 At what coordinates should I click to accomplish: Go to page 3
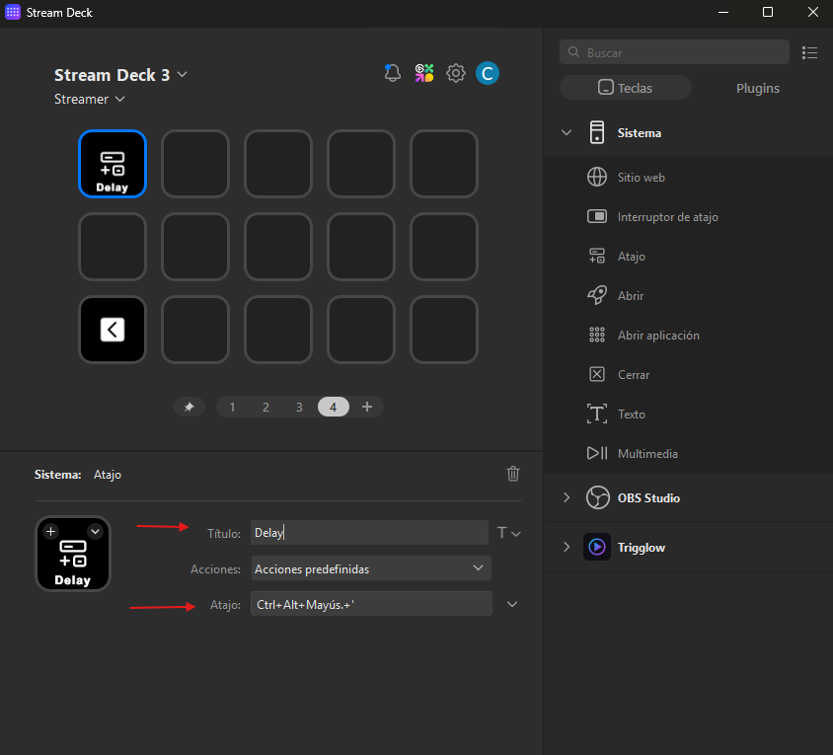point(299,407)
